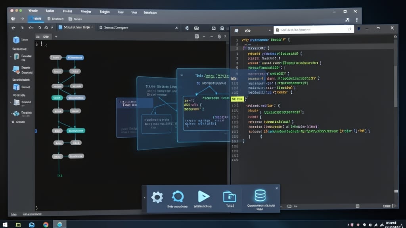Collapse the floating toolbar using its left-edge arrow
406x228 pixels.
[x=144, y=198]
